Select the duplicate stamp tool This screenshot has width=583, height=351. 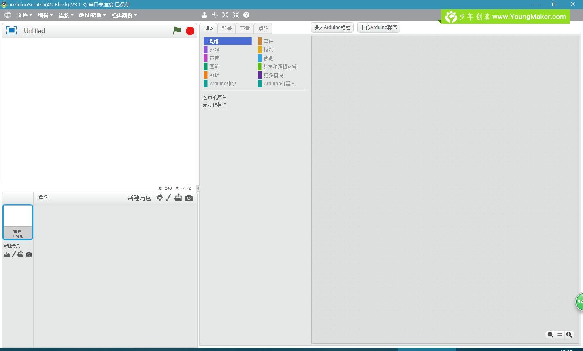(x=204, y=15)
